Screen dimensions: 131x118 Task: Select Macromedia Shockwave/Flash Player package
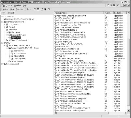pos(71,16)
